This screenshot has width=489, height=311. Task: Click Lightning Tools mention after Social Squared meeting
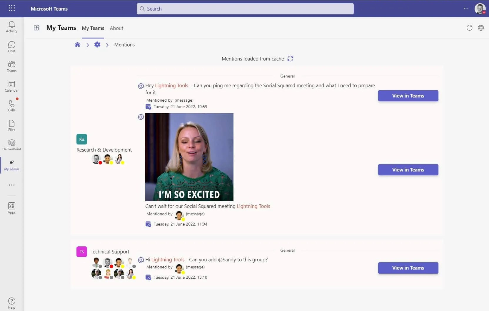coord(253,206)
